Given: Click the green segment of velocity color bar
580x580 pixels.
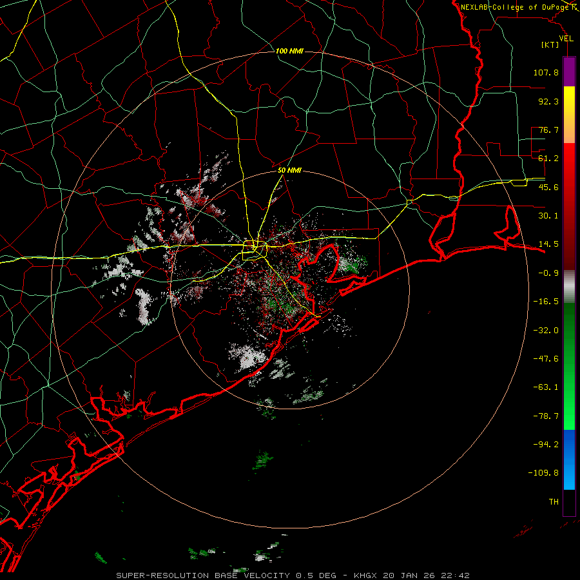Looking at the screenshot, I should pyautogui.click(x=569, y=366).
